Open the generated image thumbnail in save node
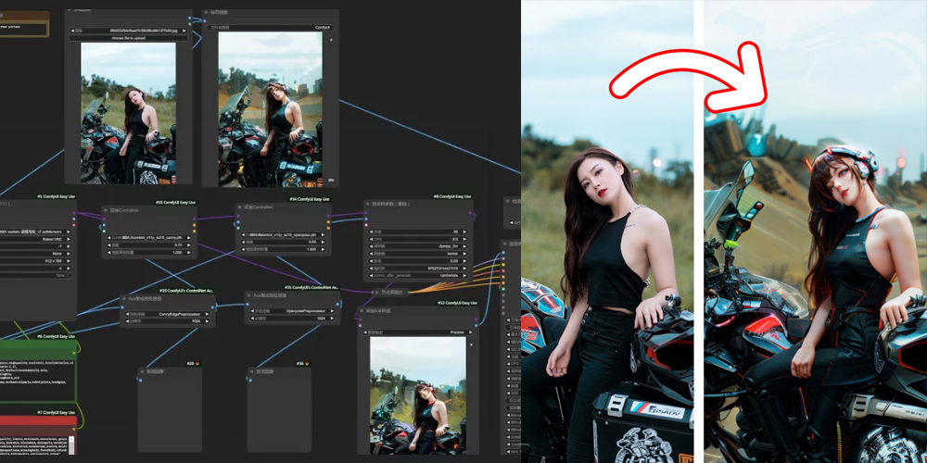 [x=270, y=109]
